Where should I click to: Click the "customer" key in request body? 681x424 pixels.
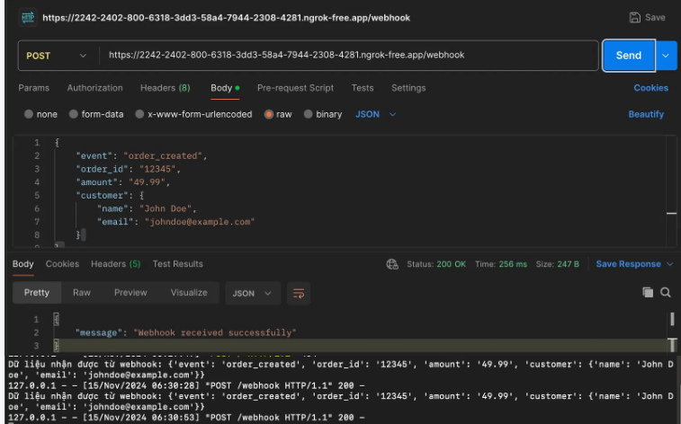tap(100, 196)
